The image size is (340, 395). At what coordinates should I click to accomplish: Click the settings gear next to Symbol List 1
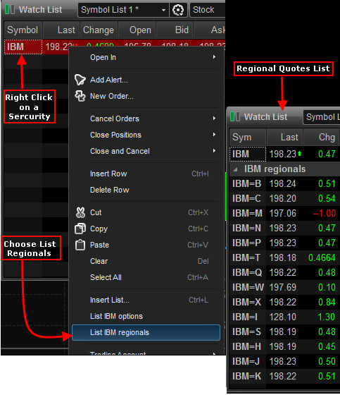pyautogui.click(x=178, y=10)
